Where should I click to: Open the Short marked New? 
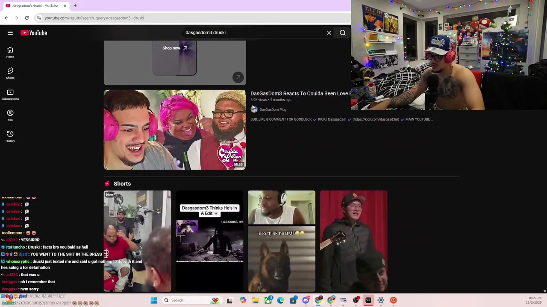coord(138,241)
